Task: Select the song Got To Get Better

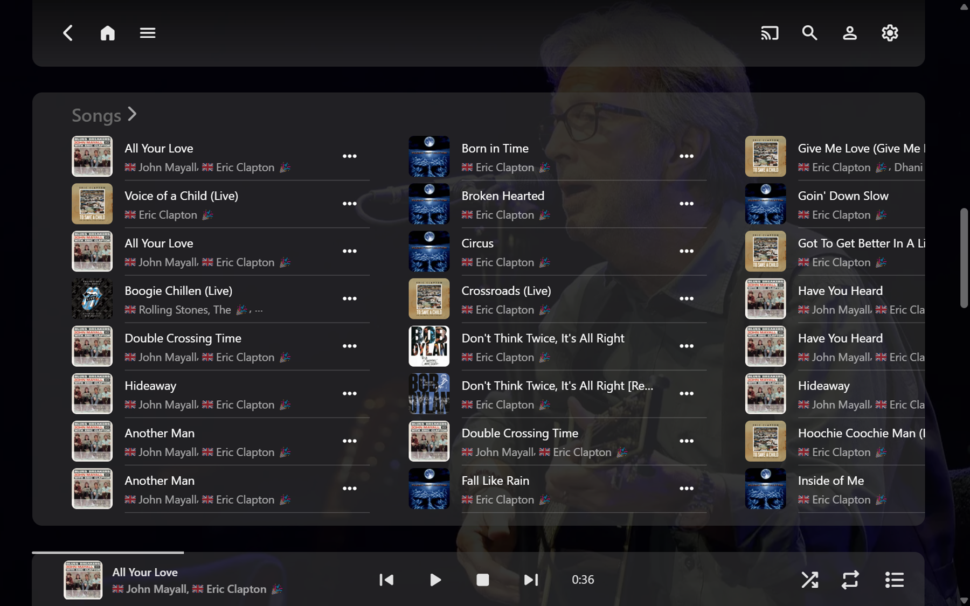Action: pyautogui.click(x=861, y=243)
